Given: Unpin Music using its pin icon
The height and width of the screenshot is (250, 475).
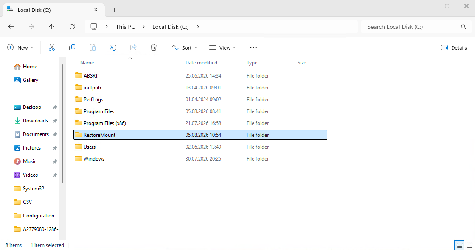Looking at the screenshot, I should coord(55,161).
